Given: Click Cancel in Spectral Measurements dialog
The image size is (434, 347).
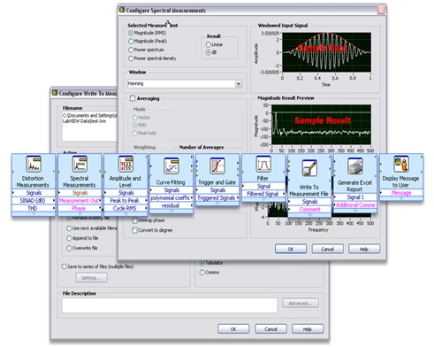Looking at the screenshot, I should tap(328, 249).
